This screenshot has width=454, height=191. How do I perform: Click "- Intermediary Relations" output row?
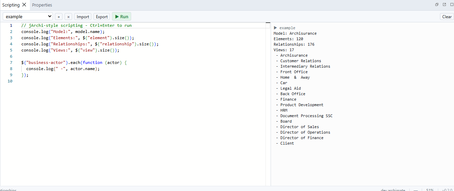303,66
